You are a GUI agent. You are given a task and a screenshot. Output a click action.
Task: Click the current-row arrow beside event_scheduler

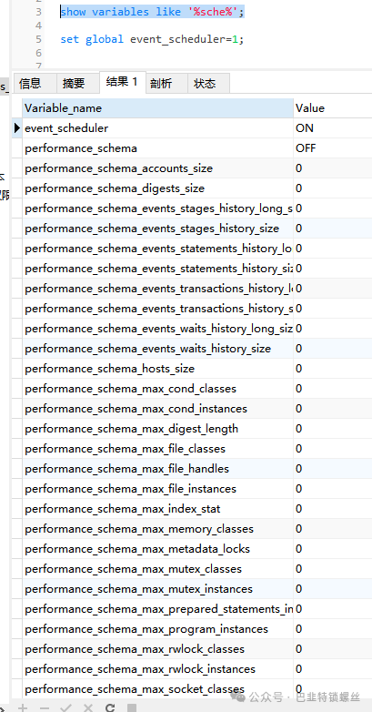point(17,128)
